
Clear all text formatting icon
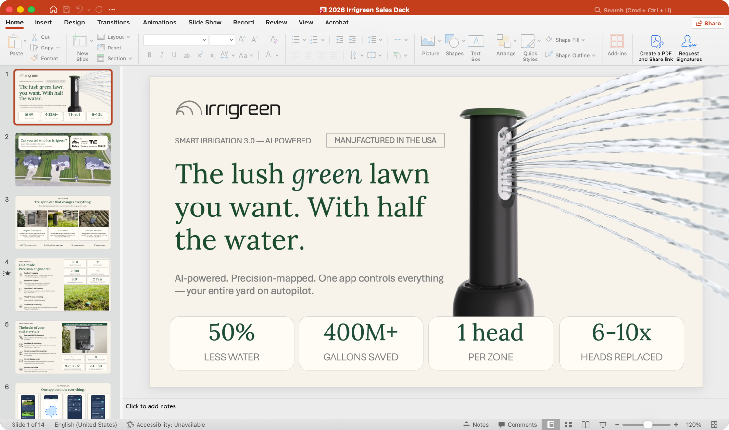coord(274,40)
